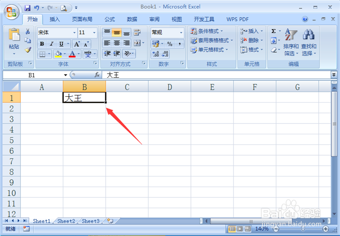Increase font size with the large A

point(77,44)
